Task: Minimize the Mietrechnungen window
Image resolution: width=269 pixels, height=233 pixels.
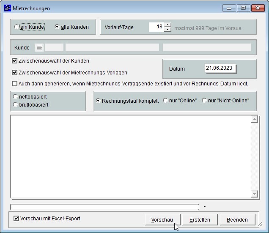Action: tap(229, 8)
